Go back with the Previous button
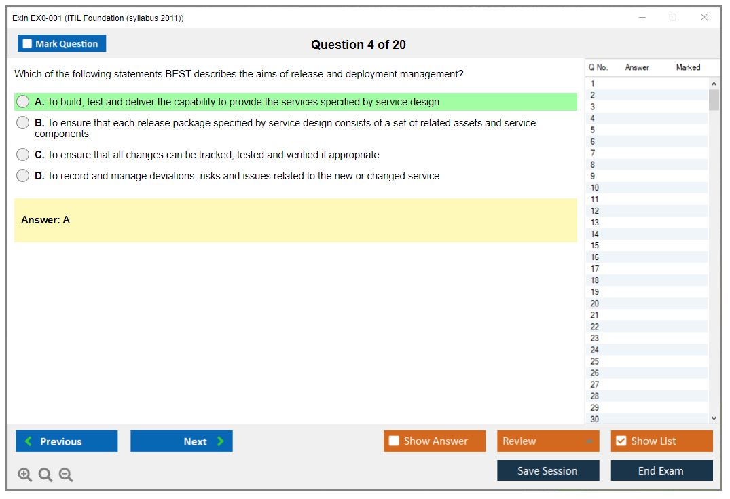 point(67,441)
